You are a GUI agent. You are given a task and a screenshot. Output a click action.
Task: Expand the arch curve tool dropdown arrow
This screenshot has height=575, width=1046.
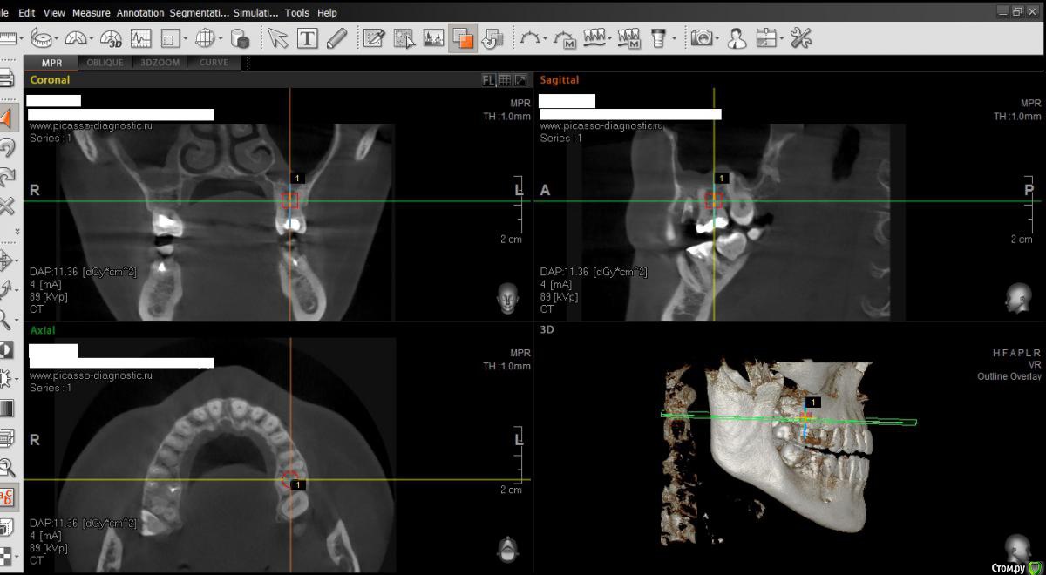[x=546, y=39]
